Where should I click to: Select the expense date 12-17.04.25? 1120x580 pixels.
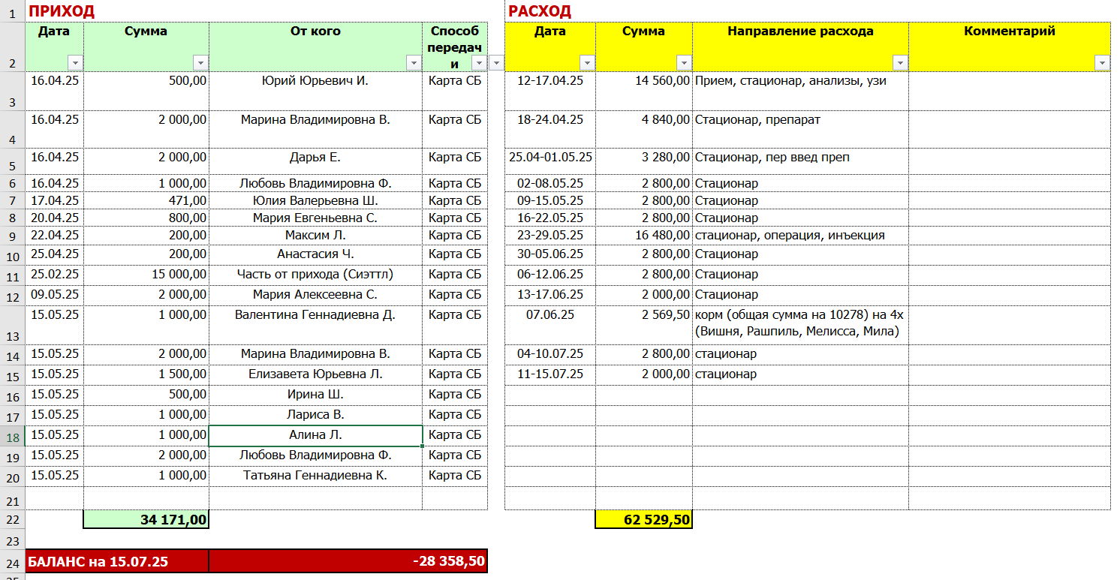pos(550,91)
